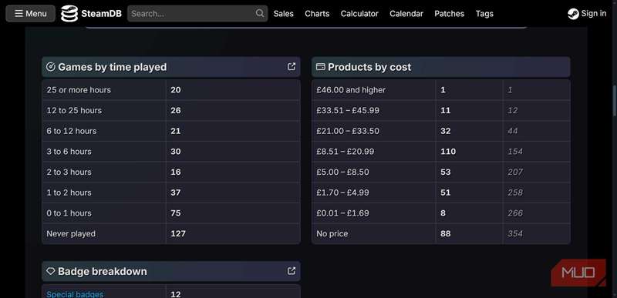Image resolution: width=617 pixels, height=298 pixels.
Task: Click the value 12 for Special badges
Action: coord(176,294)
